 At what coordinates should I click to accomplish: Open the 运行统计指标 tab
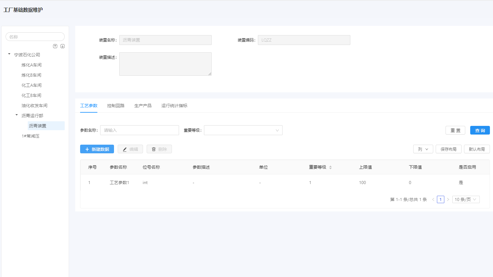(x=174, y=106)
